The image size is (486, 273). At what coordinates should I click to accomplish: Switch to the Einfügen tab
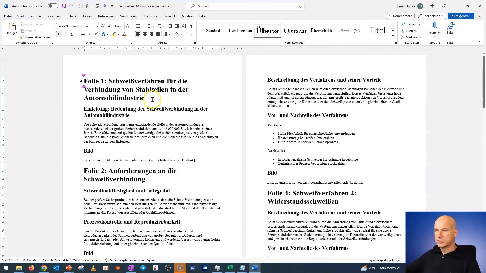coord(36,16)
